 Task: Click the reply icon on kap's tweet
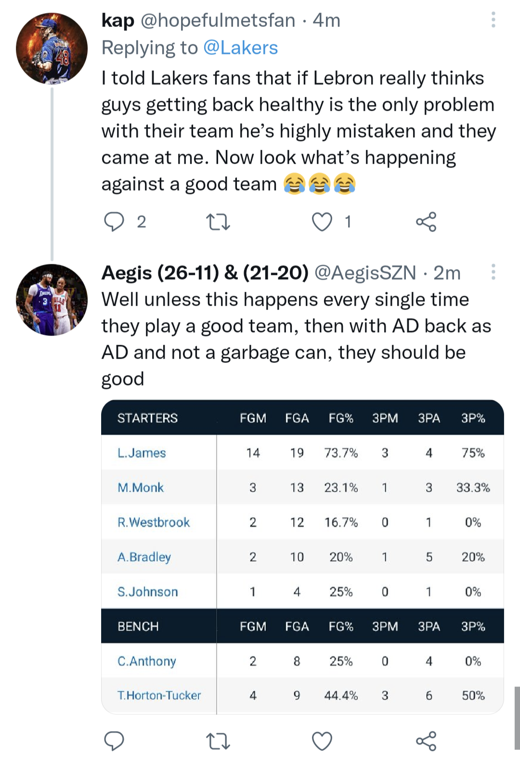[115, 222]
